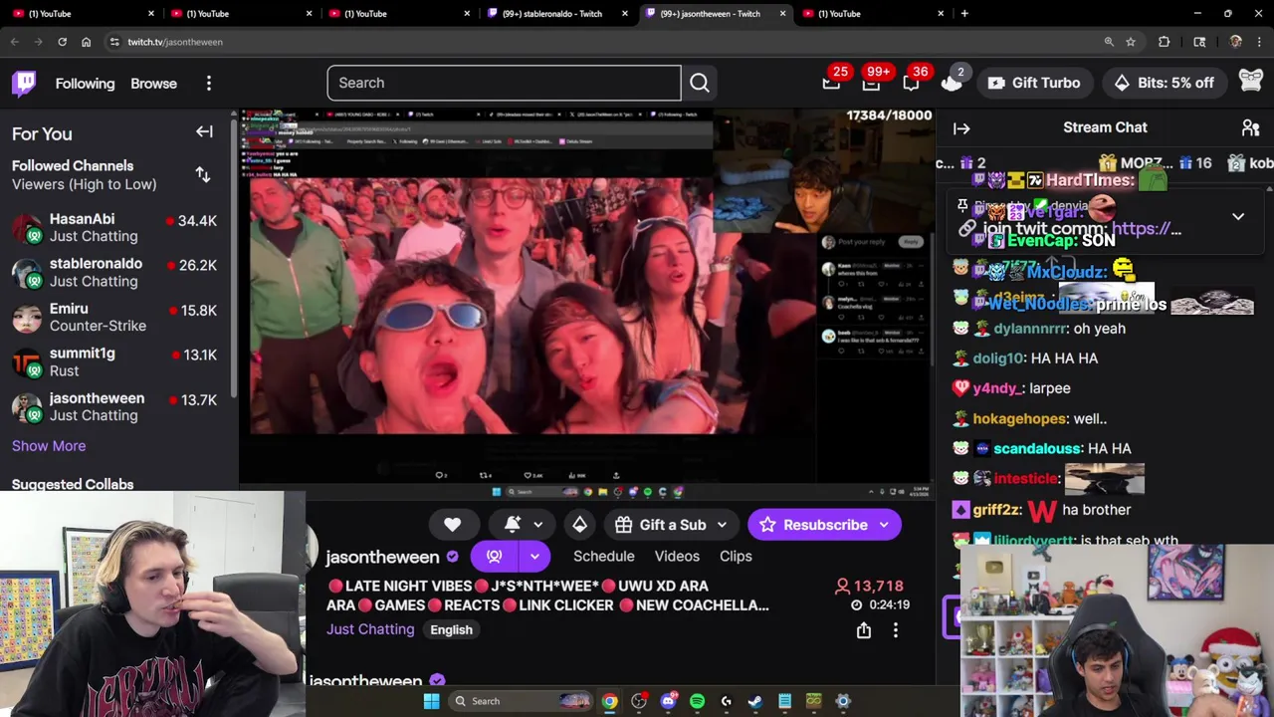
Task: Collapse the Stream Chat panel
Action: click(961, 127)
